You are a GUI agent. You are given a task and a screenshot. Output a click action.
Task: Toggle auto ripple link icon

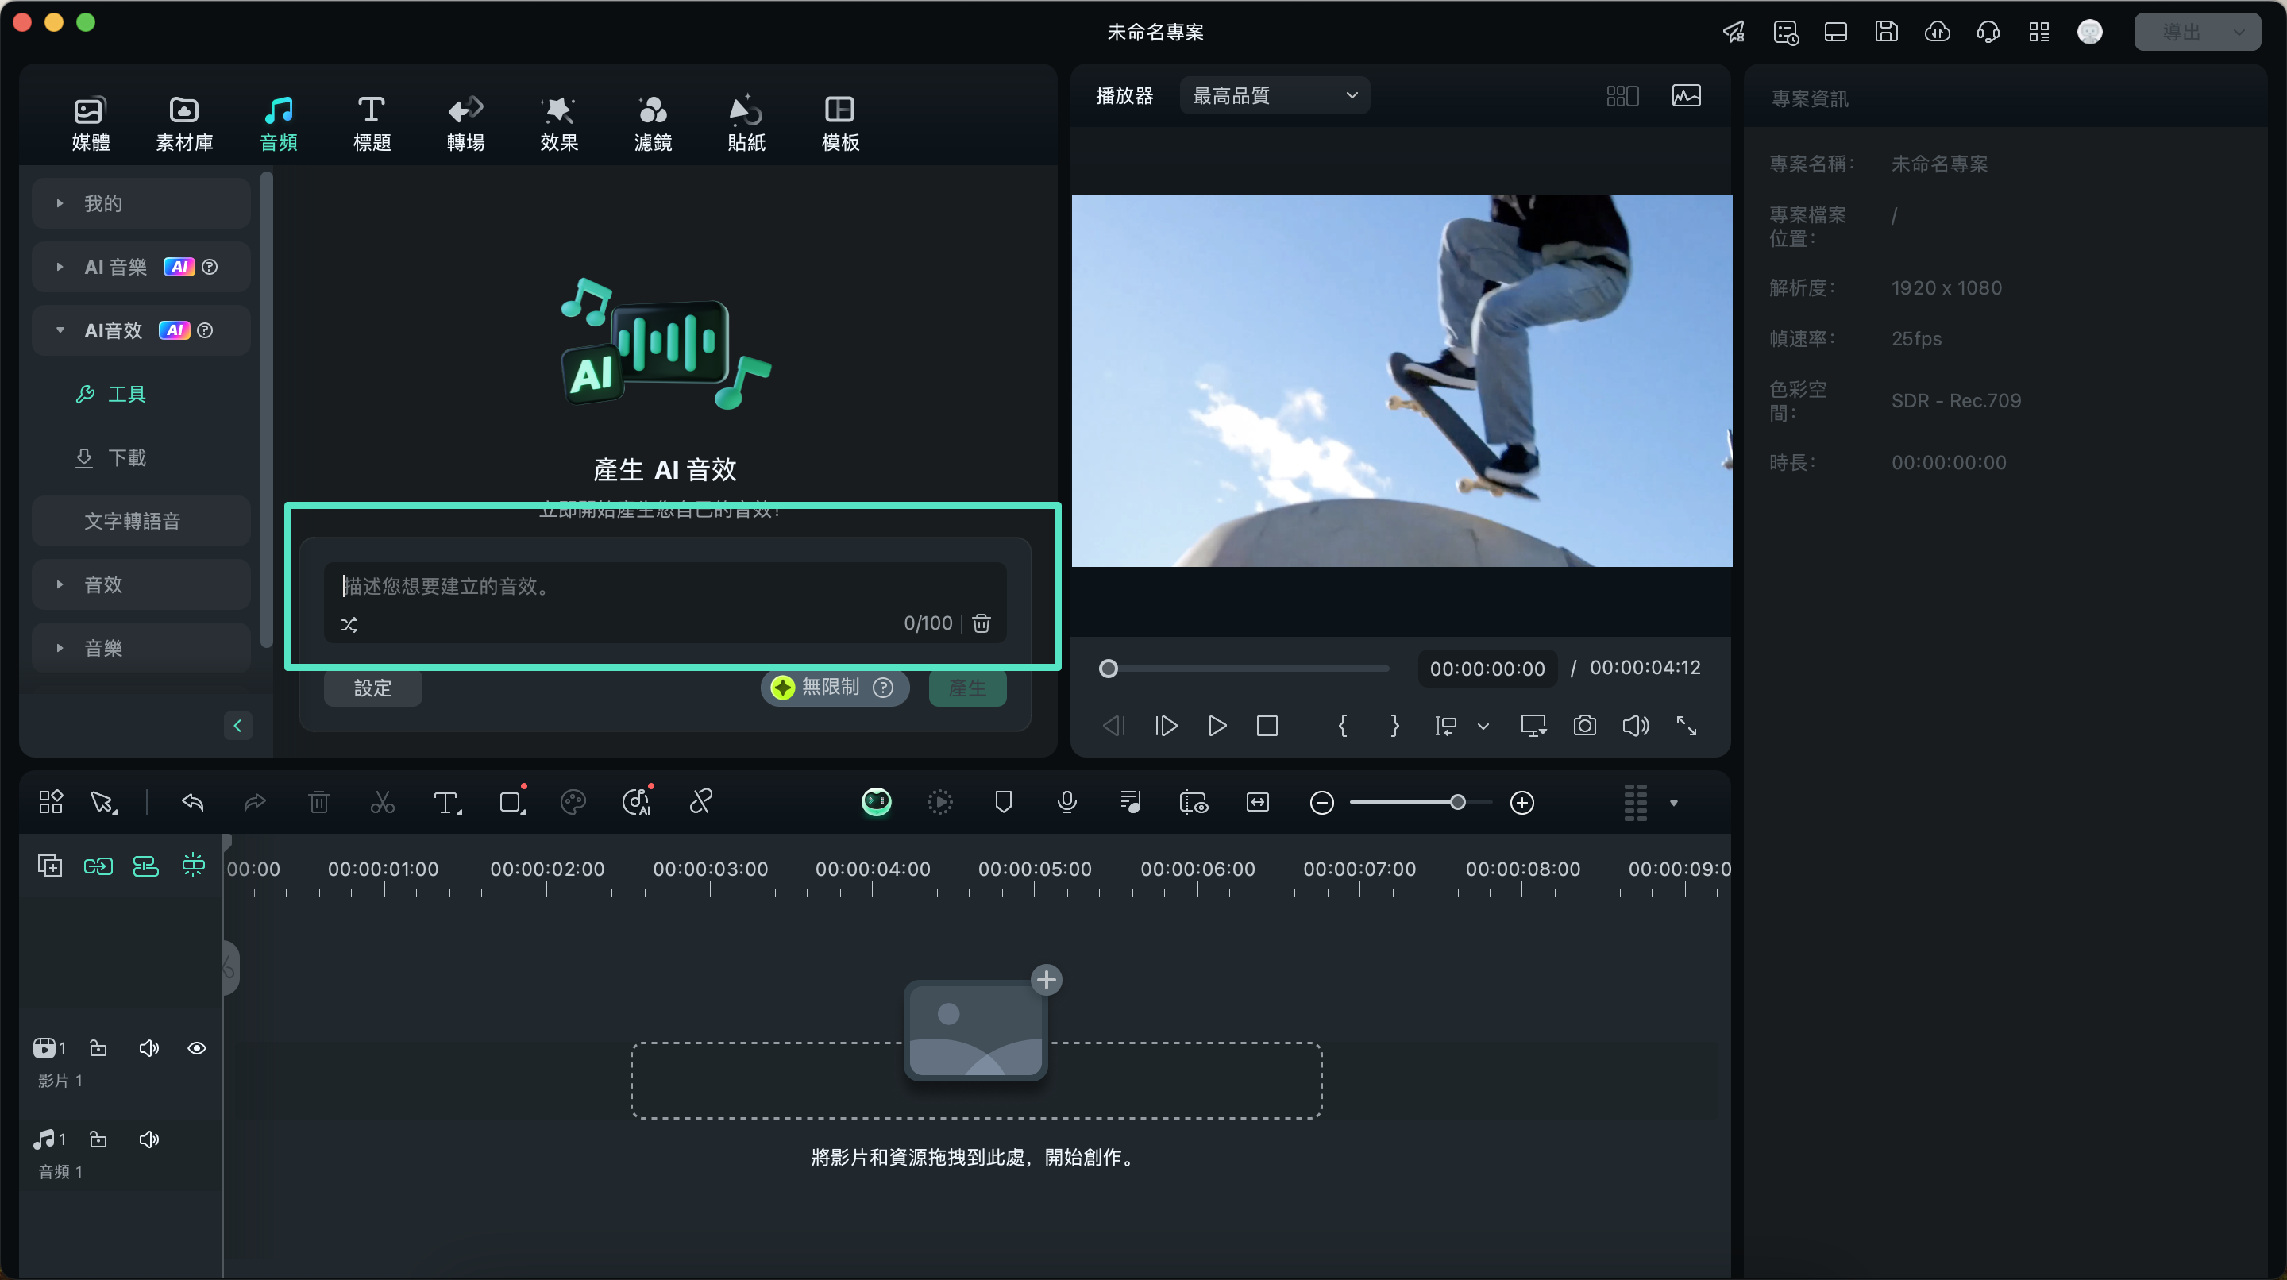98,866
